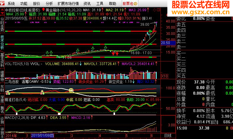Image resolution: width=233 pixels, height=139 pixels.
Task: Click the right red up-arrow buy signal
Action: click(117, 53)
